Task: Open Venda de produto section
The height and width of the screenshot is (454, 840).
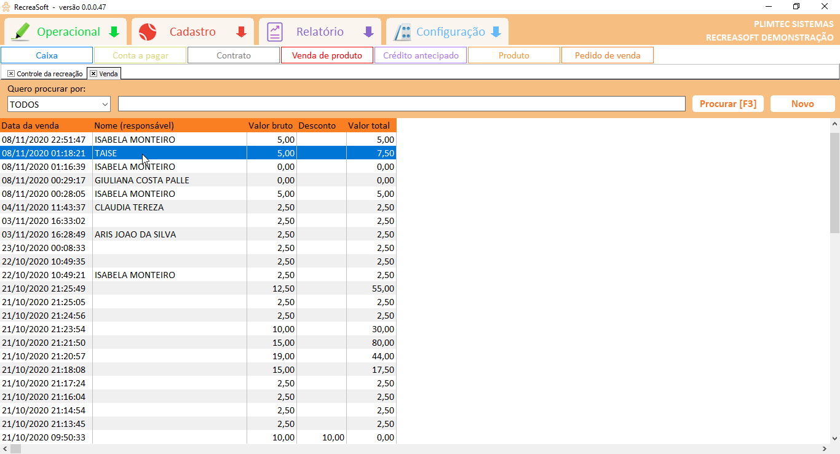Action: [x=327, y=55]
